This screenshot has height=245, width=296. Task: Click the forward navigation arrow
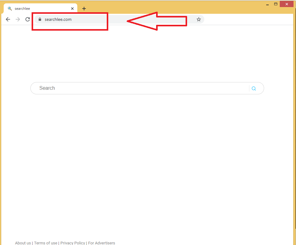[18, 19]
